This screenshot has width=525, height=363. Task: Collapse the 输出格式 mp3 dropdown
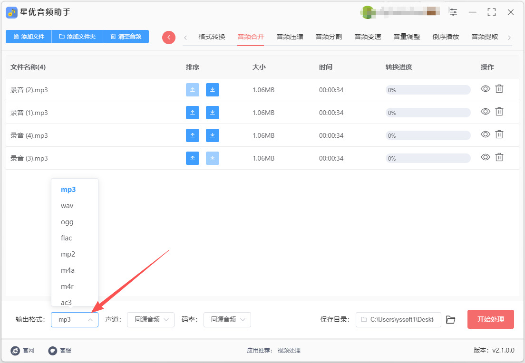75,320
